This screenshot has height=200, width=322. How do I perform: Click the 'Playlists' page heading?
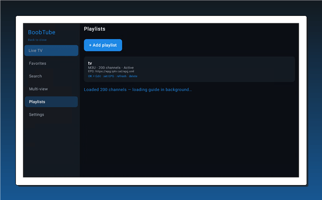(x=94, y=29)
